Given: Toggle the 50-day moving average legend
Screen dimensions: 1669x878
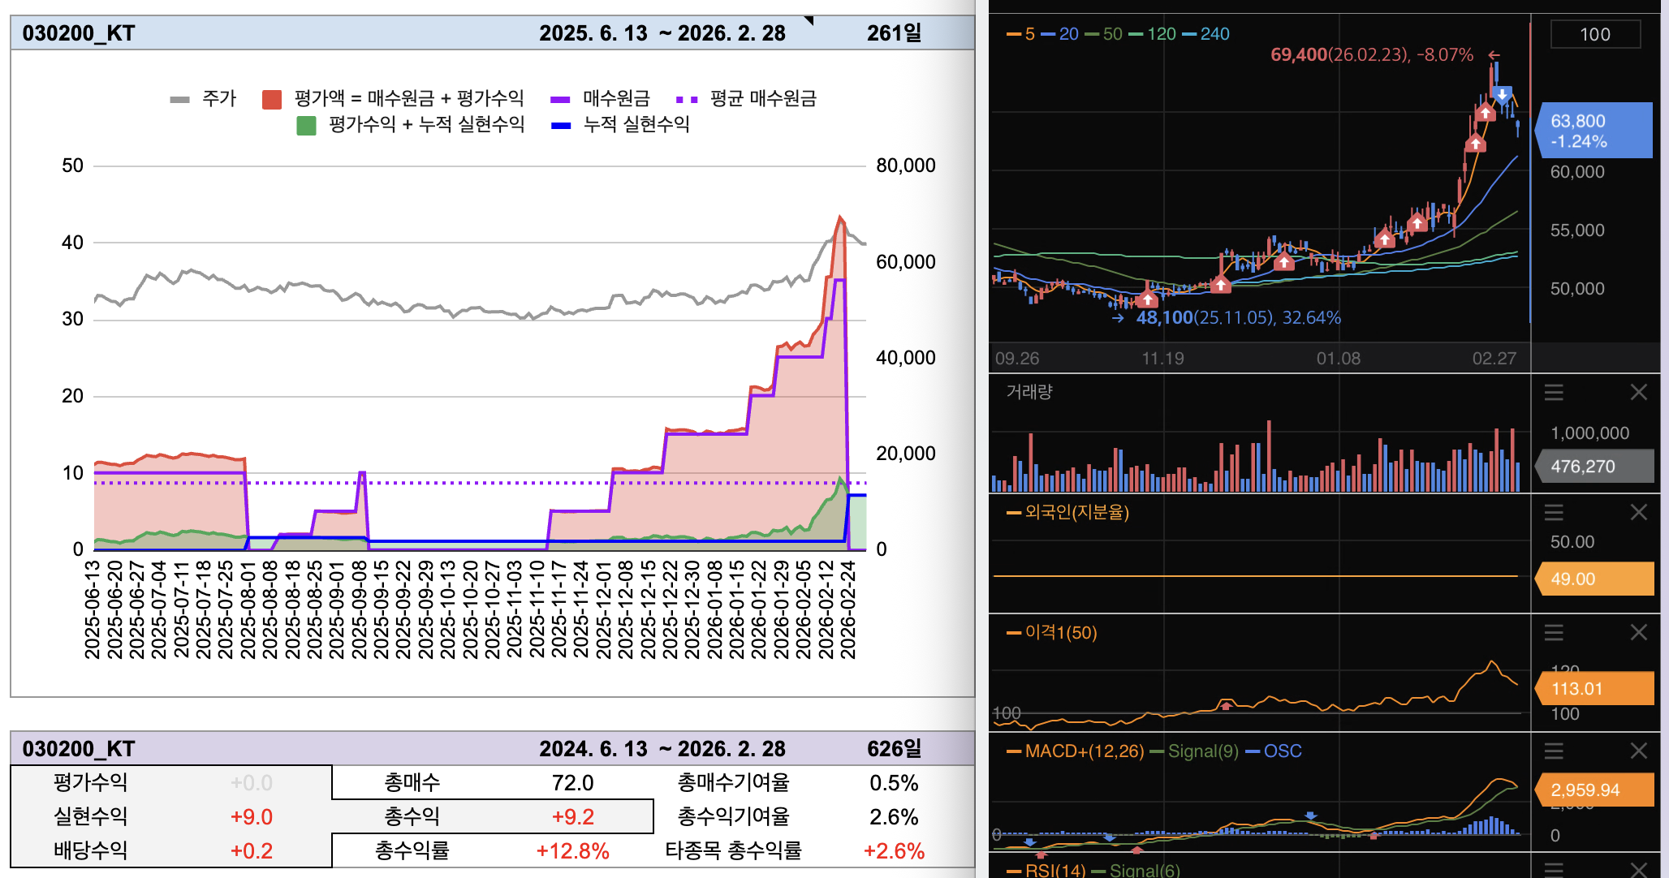Looking at the screenshot, I should coord(1104,34).
